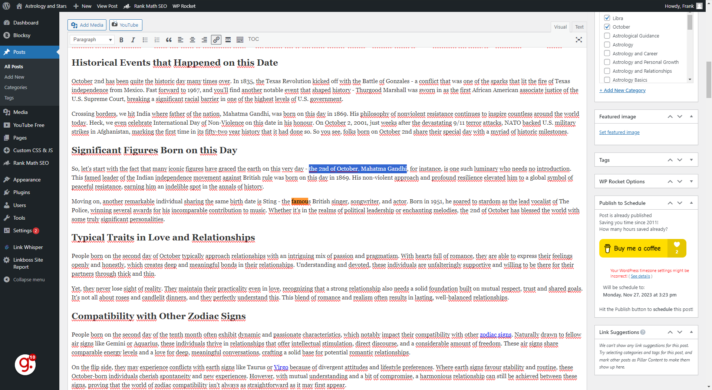The width and height of the screenshot is (712, 390).
Task: Click Collapse menu in sidebar
Action: [30, 279]
